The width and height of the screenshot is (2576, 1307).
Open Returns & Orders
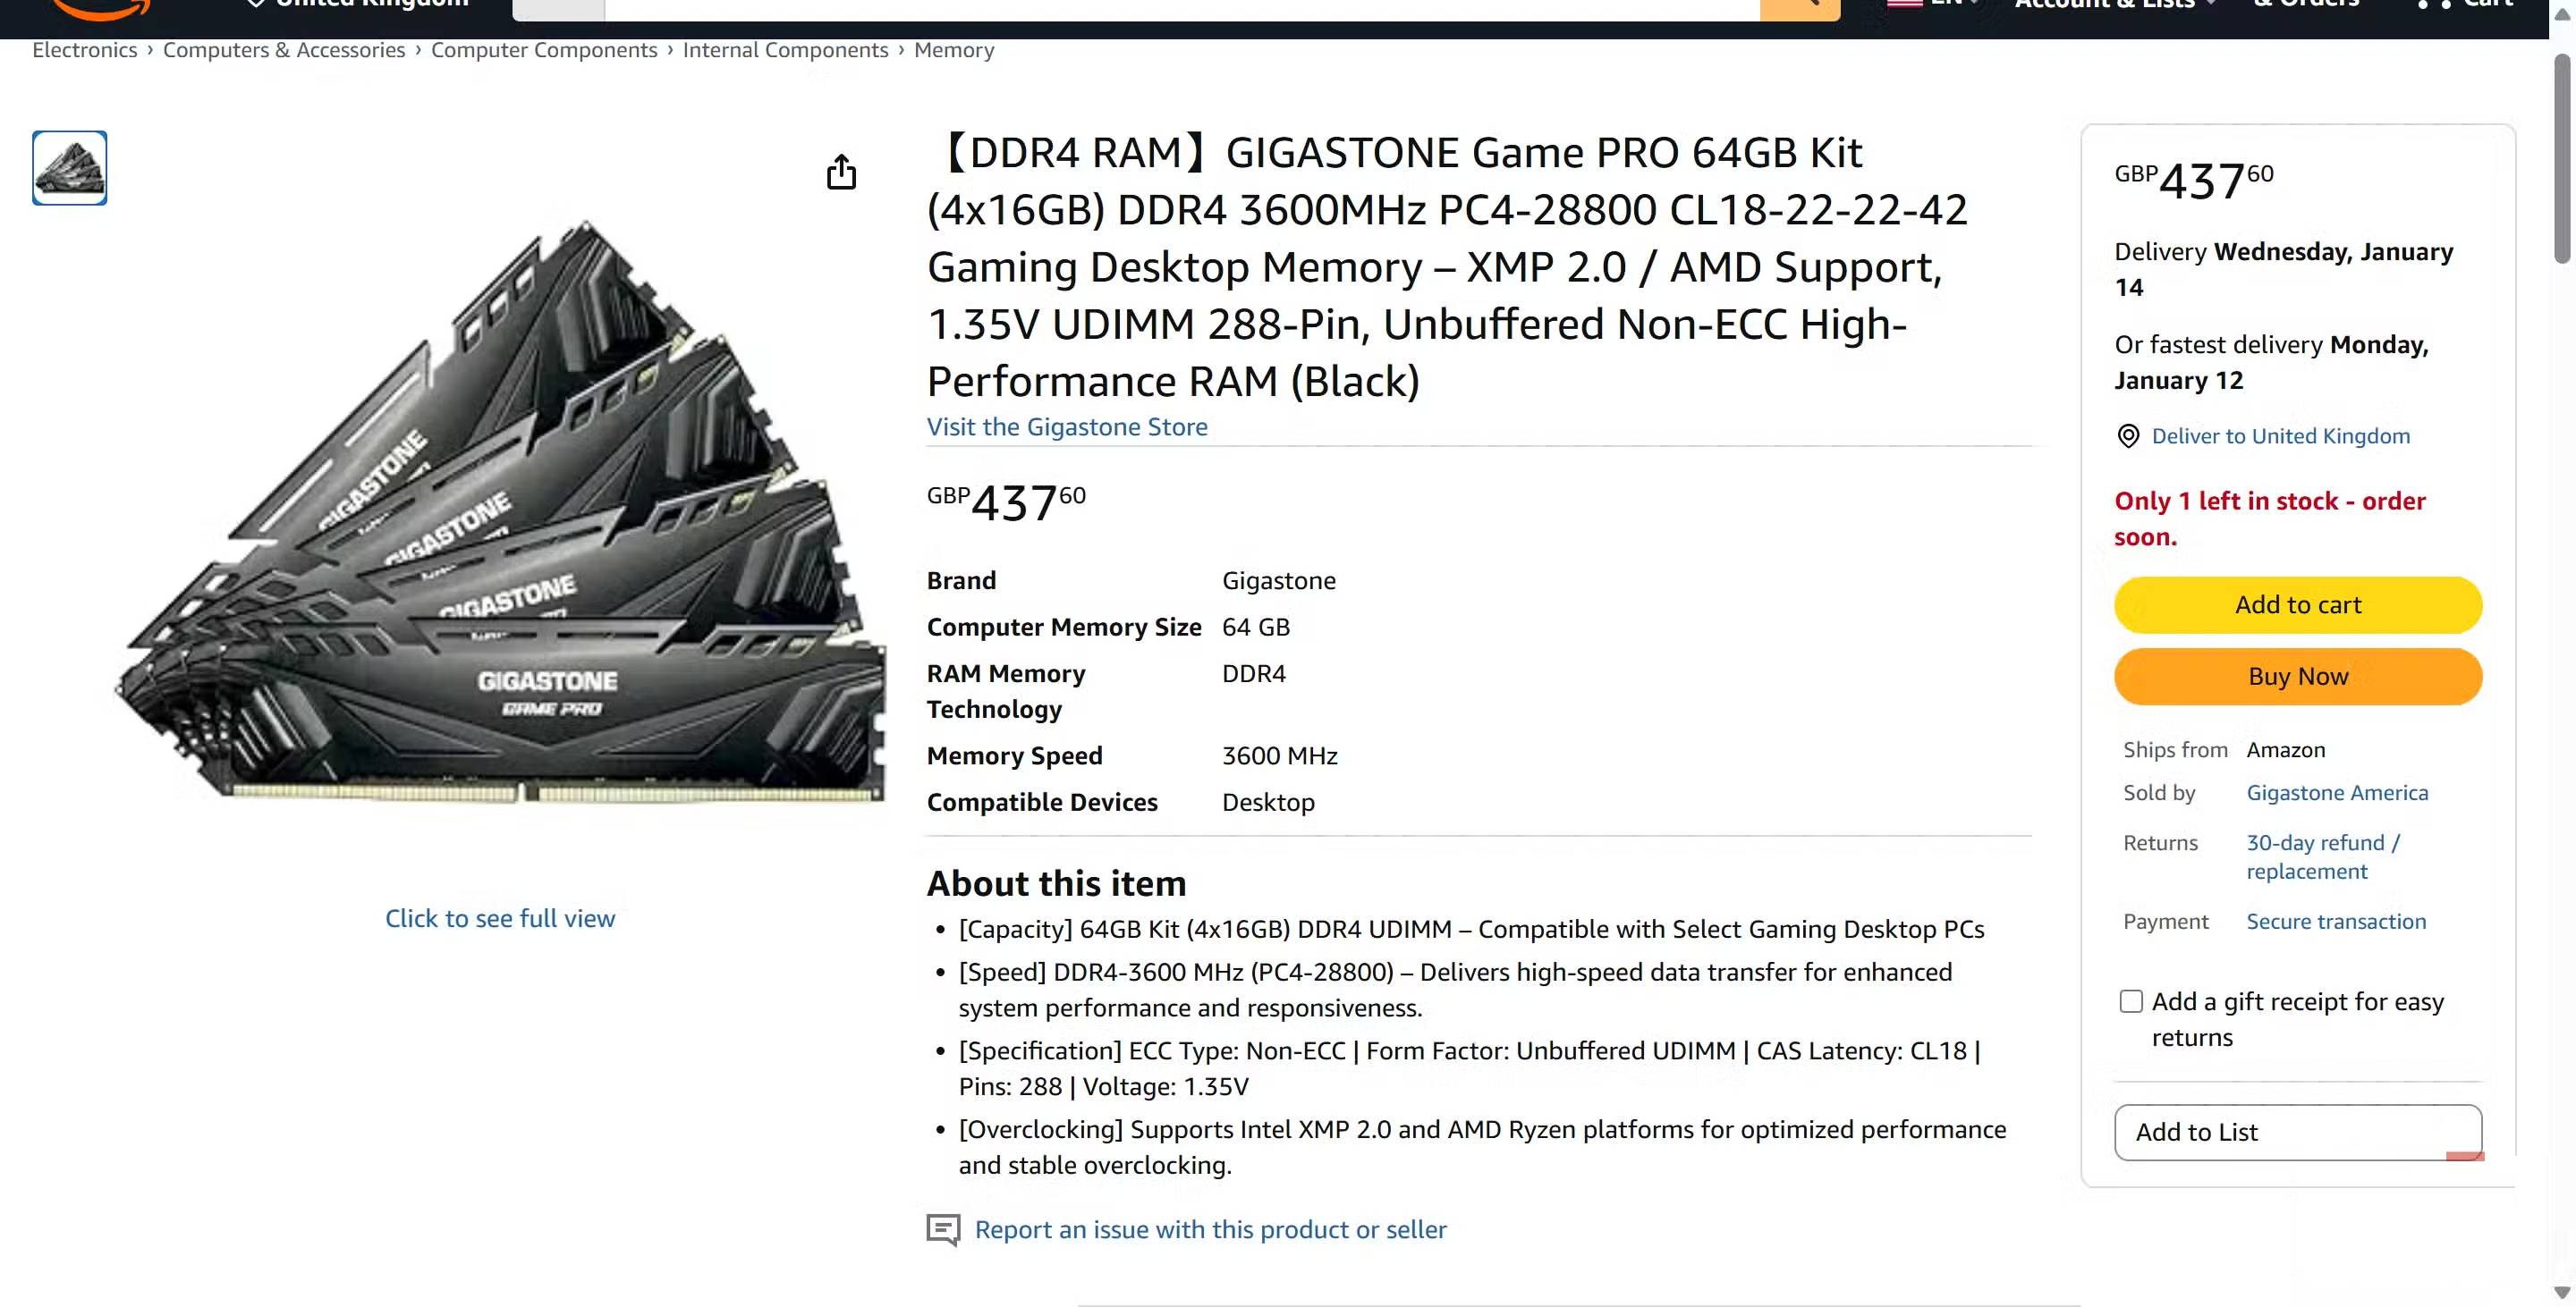(2307, 4)
